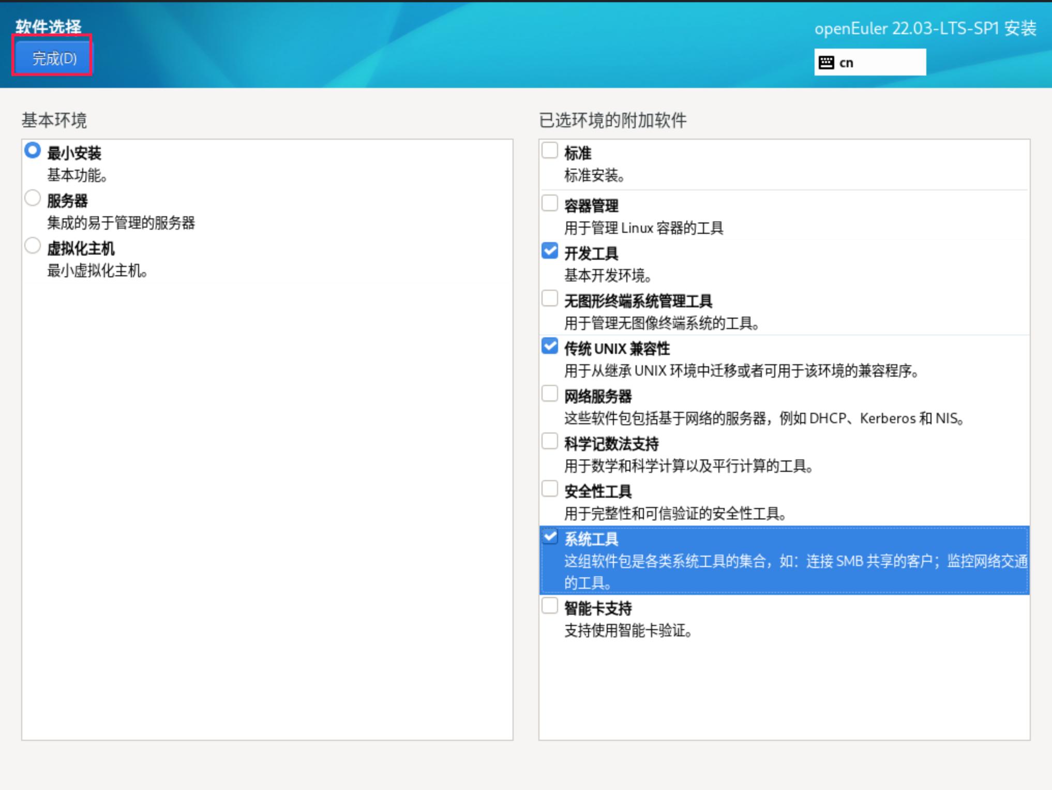The width and height of the screenshot is (1052, 790).
Task: Uncheck the 开发工具 checkbox
Action: [550, 251]
